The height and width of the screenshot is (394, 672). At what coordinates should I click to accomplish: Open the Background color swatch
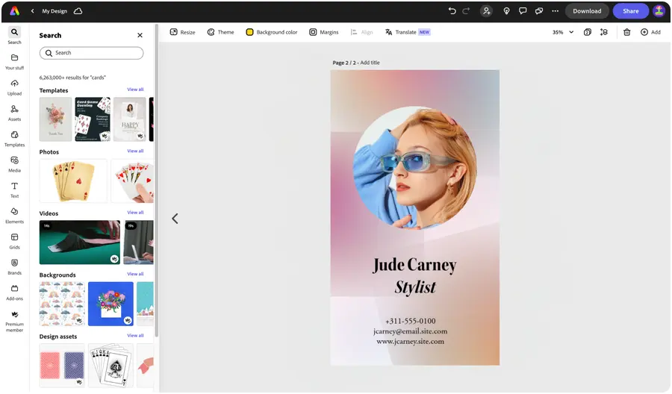[250, 32]
